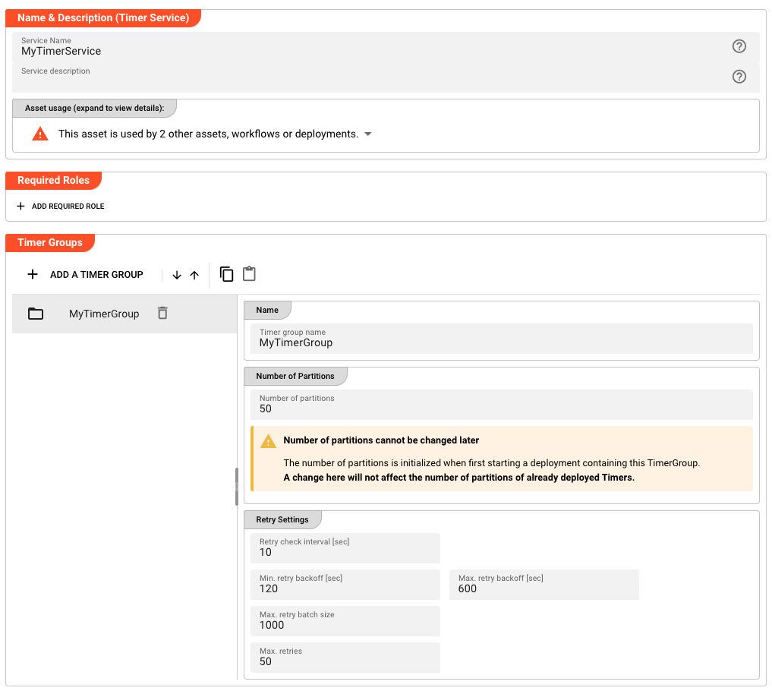The image size is (772, 694).
Task: Click into Service description field
Action: 364,79
